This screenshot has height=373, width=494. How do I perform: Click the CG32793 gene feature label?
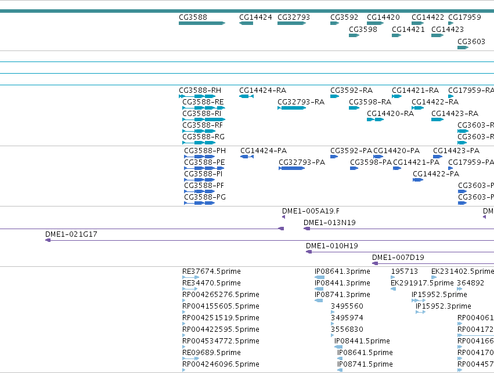(294, 17)
